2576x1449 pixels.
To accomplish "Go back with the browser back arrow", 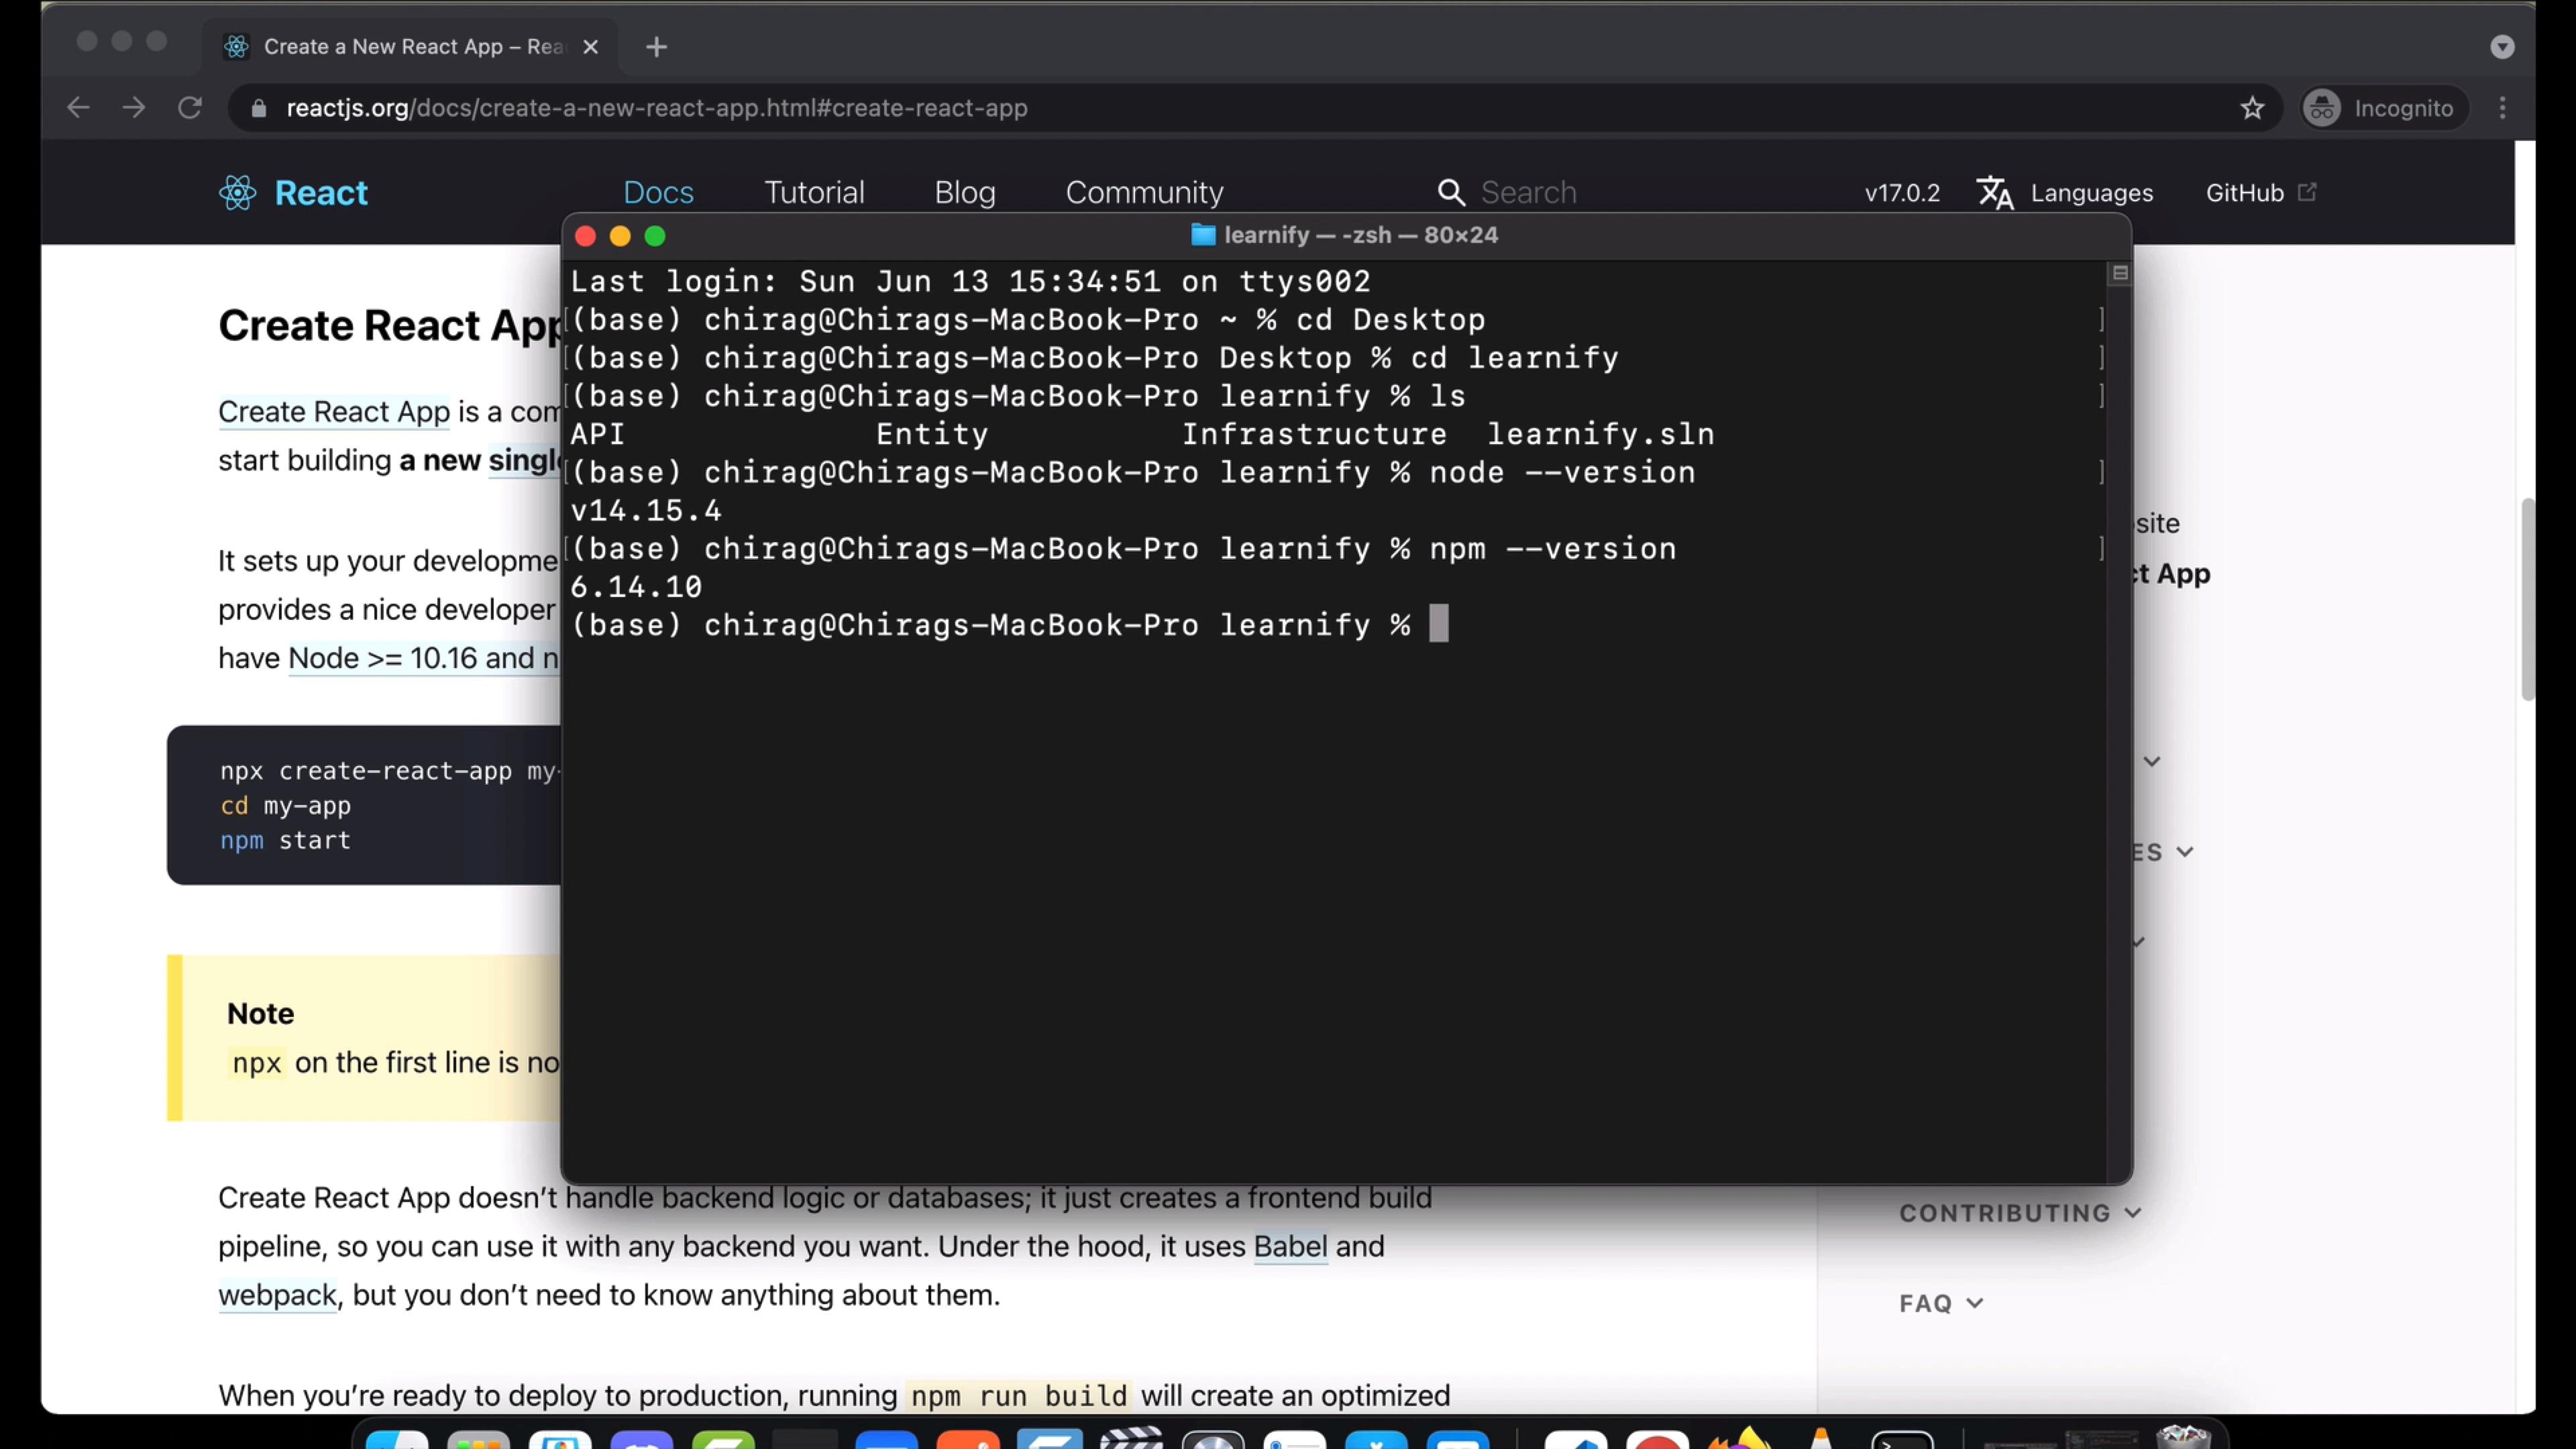I will click(78, 107).
